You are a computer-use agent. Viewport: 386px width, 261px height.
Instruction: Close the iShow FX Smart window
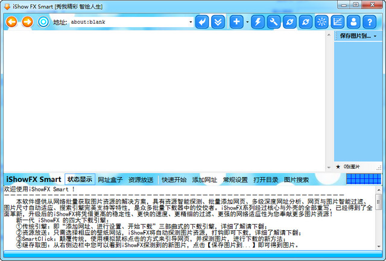click(373, 5)
